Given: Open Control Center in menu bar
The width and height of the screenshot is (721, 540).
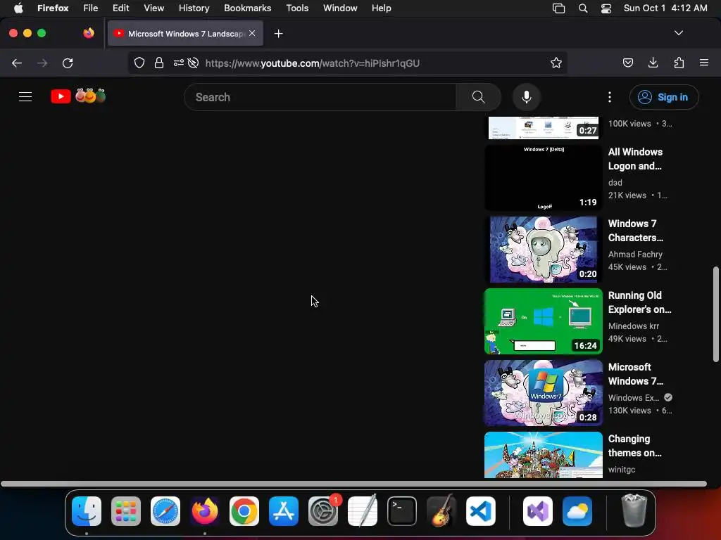Looking at the screenshot, I should coord(606,8).
